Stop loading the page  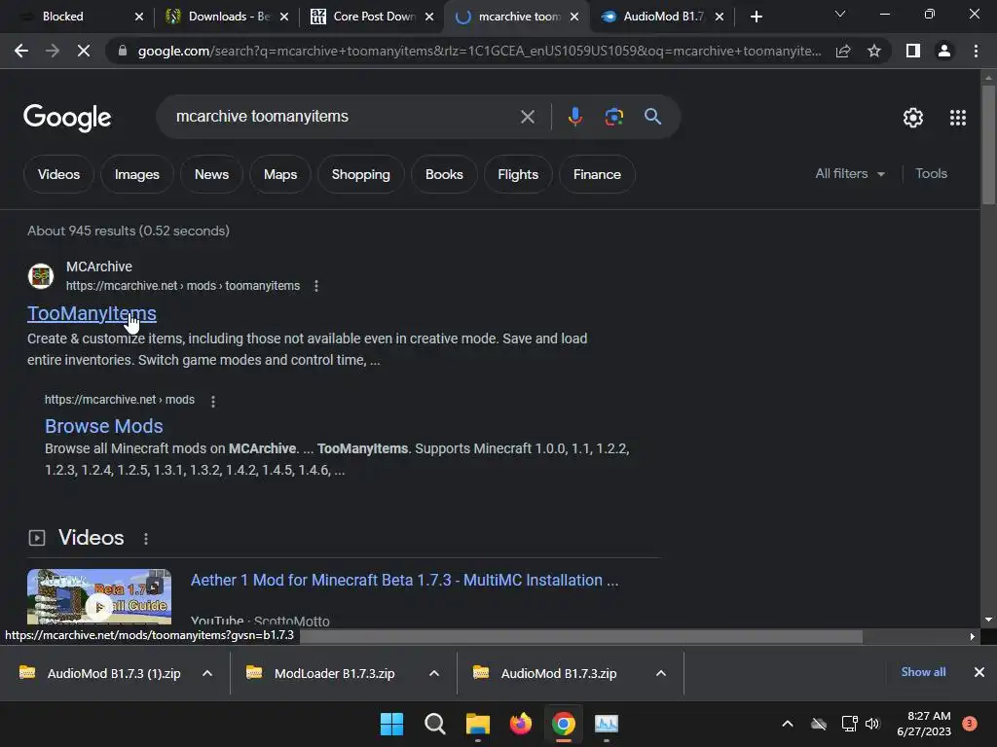[x=84, y=51]
